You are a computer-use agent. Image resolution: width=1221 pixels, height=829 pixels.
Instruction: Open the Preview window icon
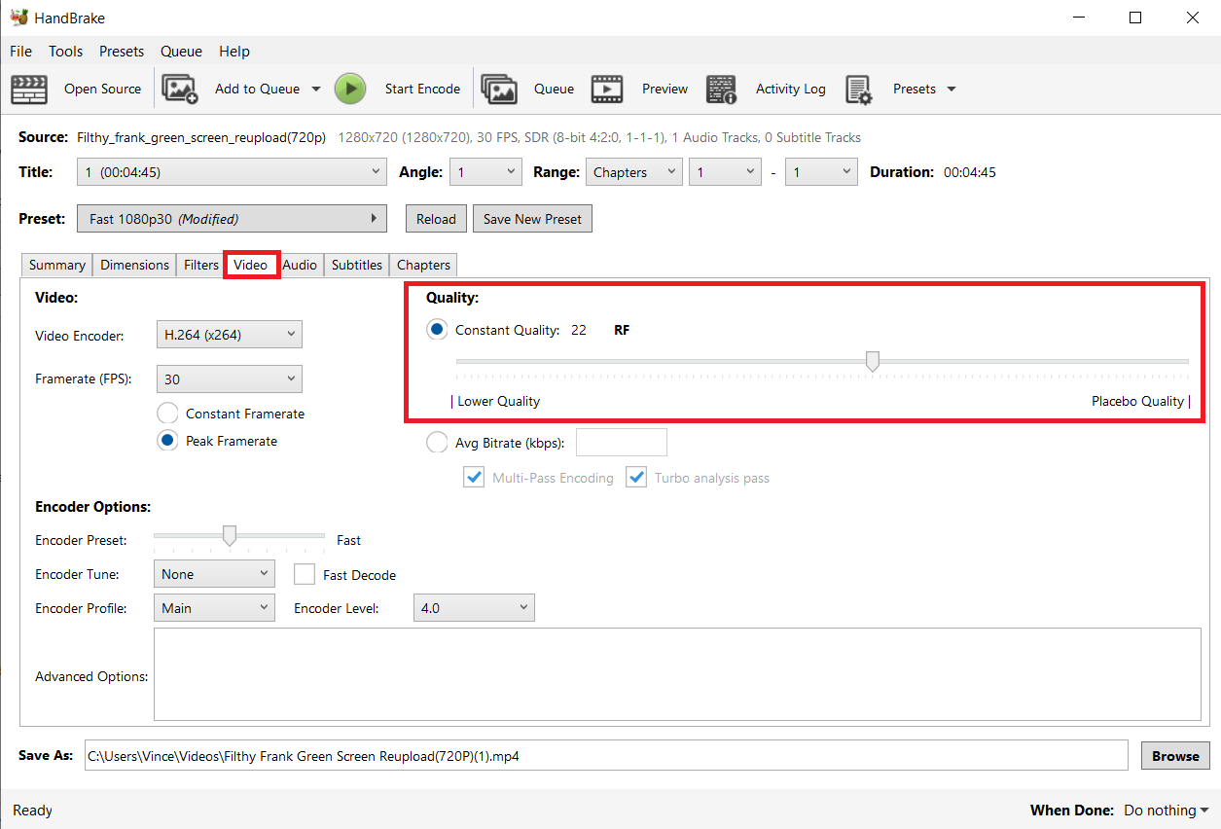click(607, 89)
